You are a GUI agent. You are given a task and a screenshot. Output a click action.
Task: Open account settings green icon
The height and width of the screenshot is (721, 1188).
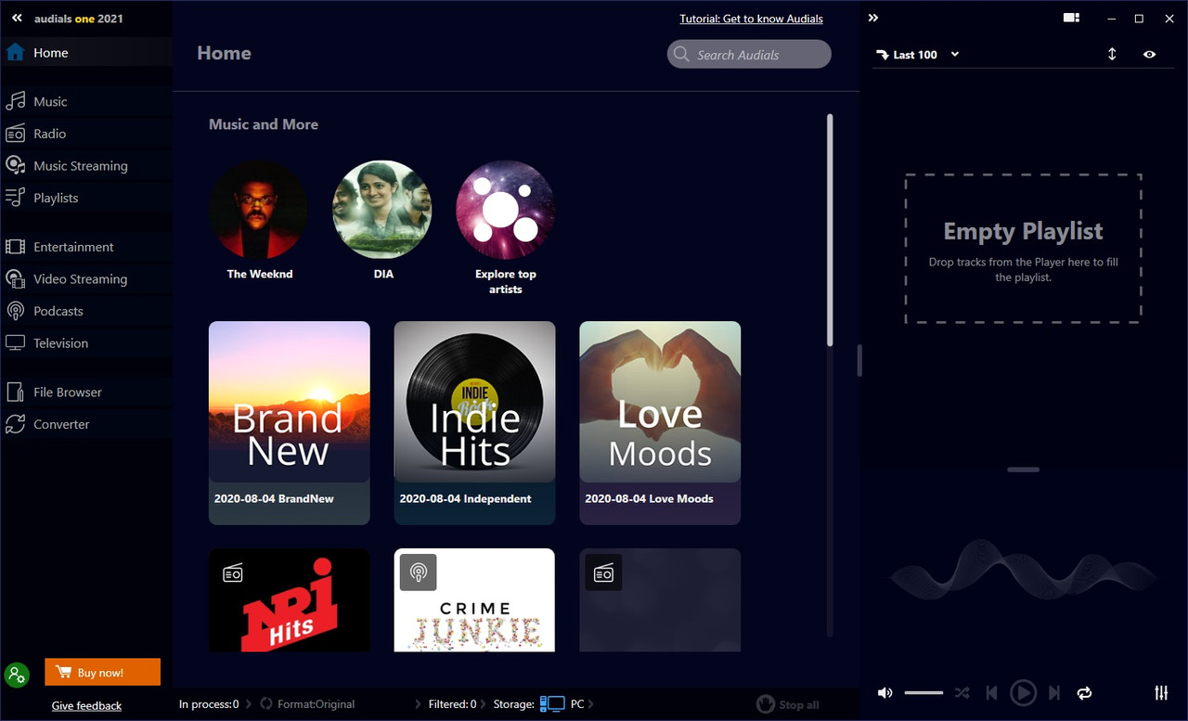tap(17, 675)
